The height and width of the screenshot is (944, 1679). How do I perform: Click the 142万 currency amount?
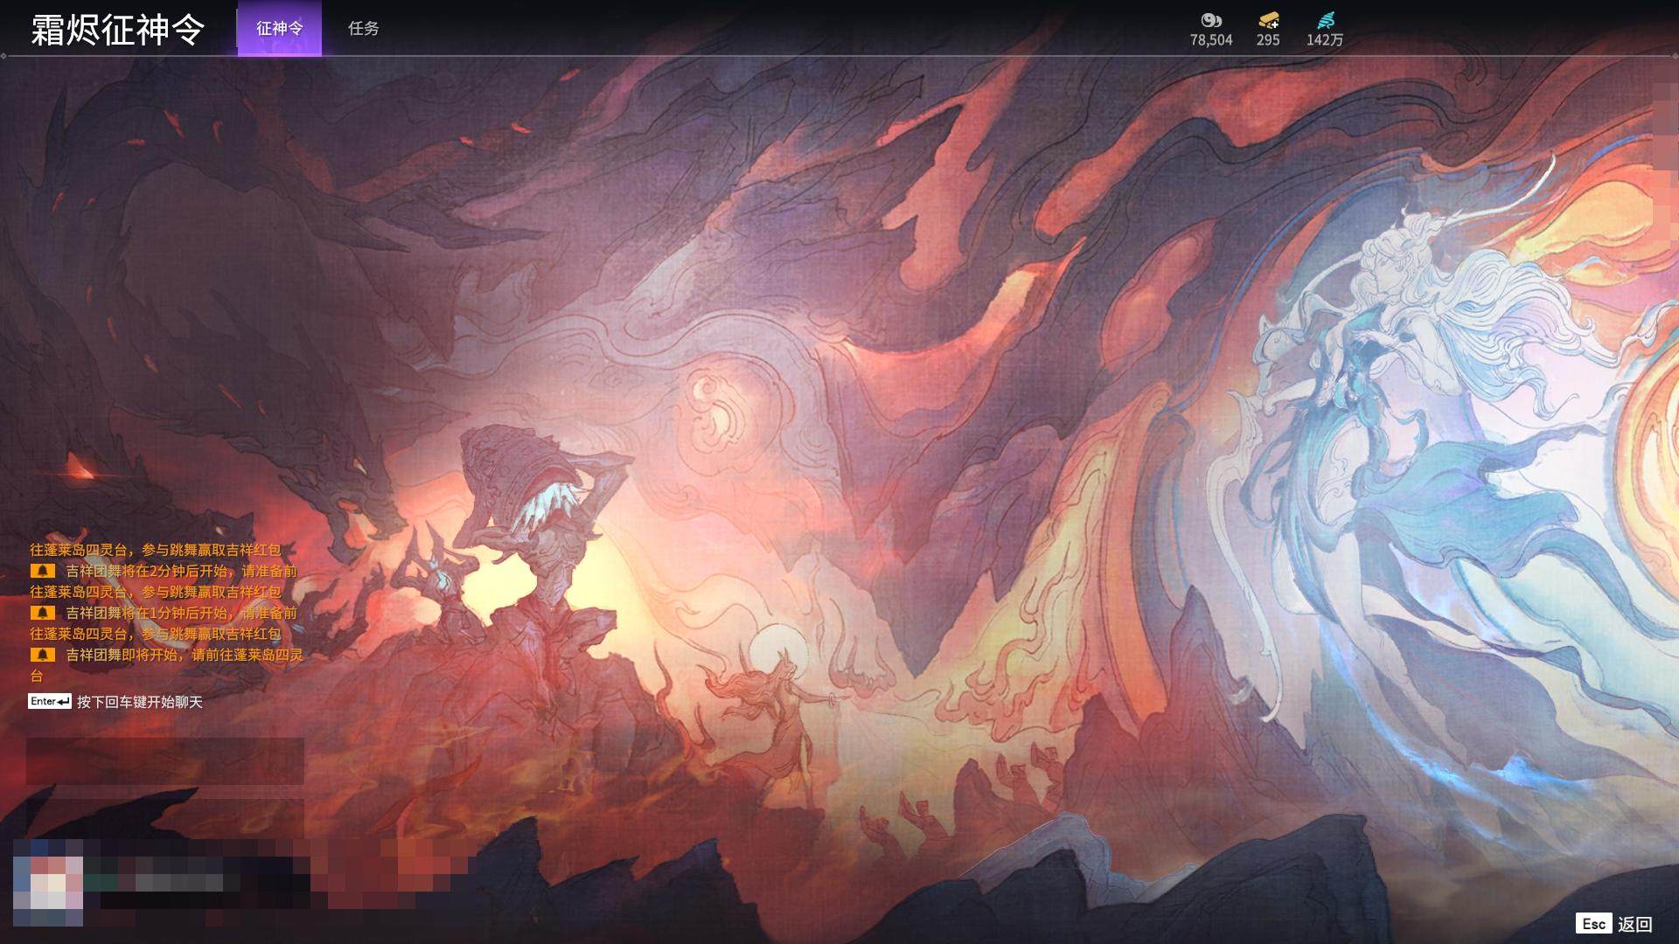click(1325, 40)
